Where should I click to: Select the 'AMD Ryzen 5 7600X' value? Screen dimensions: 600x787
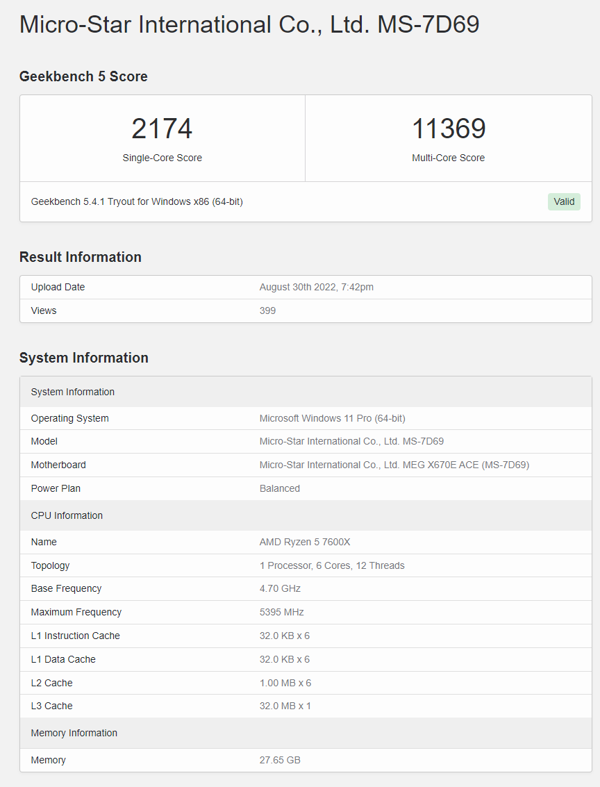[x=305, y=542]
